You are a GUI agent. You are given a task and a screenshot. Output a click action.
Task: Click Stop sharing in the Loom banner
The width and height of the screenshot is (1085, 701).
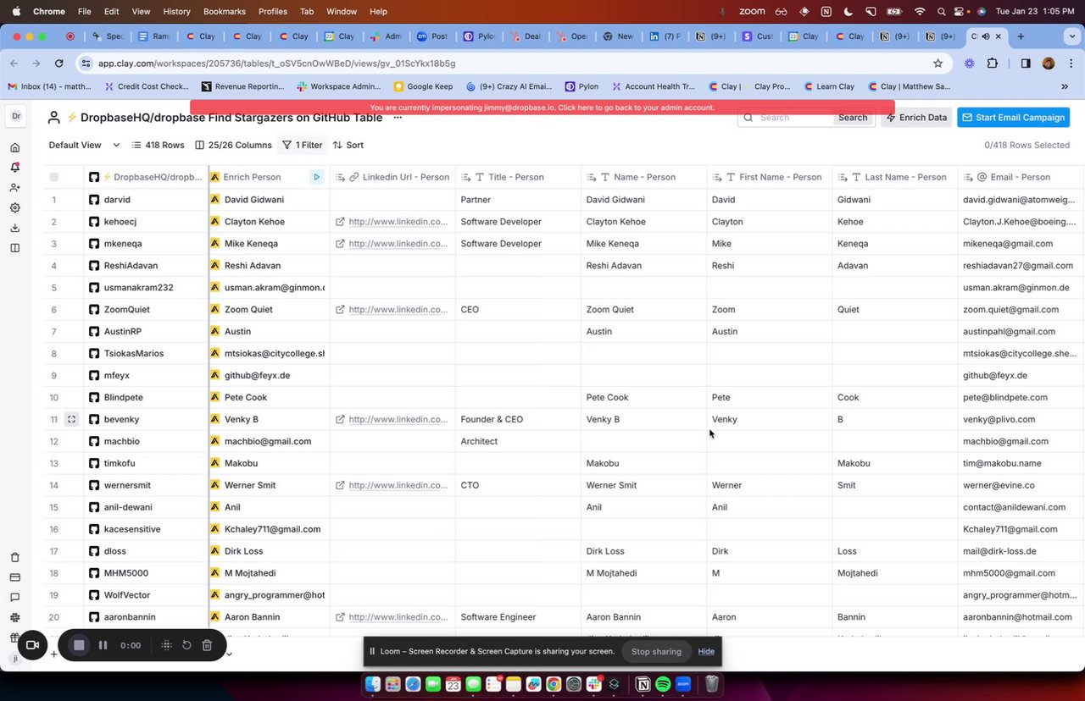[x=656, y=652]
